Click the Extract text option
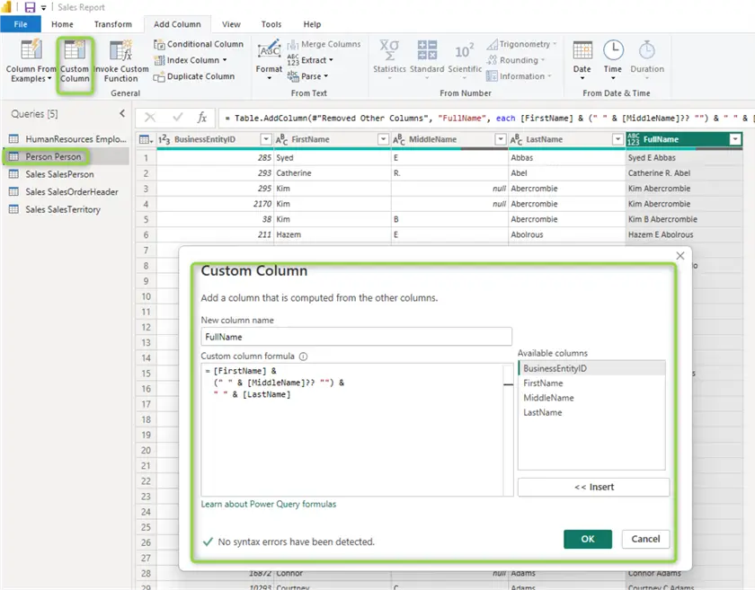 [310, 60]
